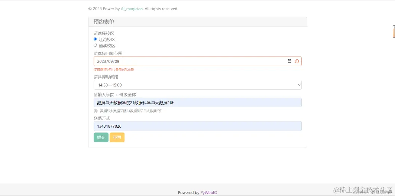
Task: Click the 请选择校区 label
Action: click(x=104, y=33)
